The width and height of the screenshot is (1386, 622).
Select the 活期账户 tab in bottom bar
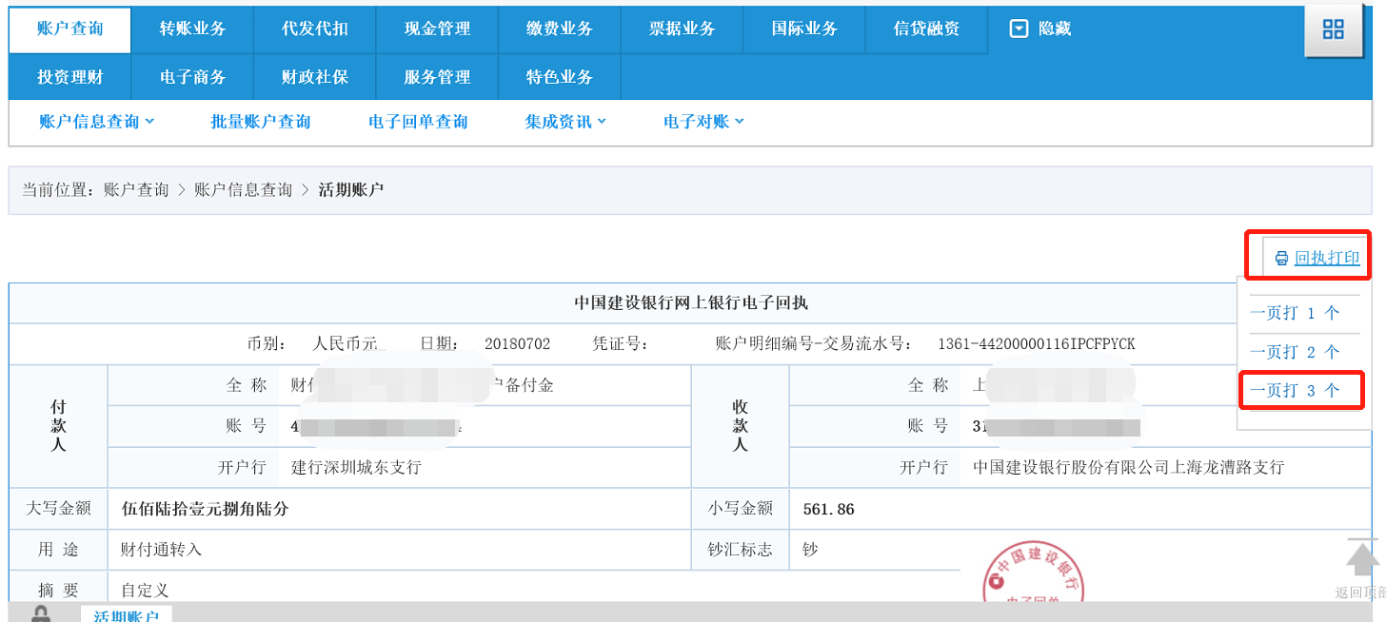tap(126, 614)
